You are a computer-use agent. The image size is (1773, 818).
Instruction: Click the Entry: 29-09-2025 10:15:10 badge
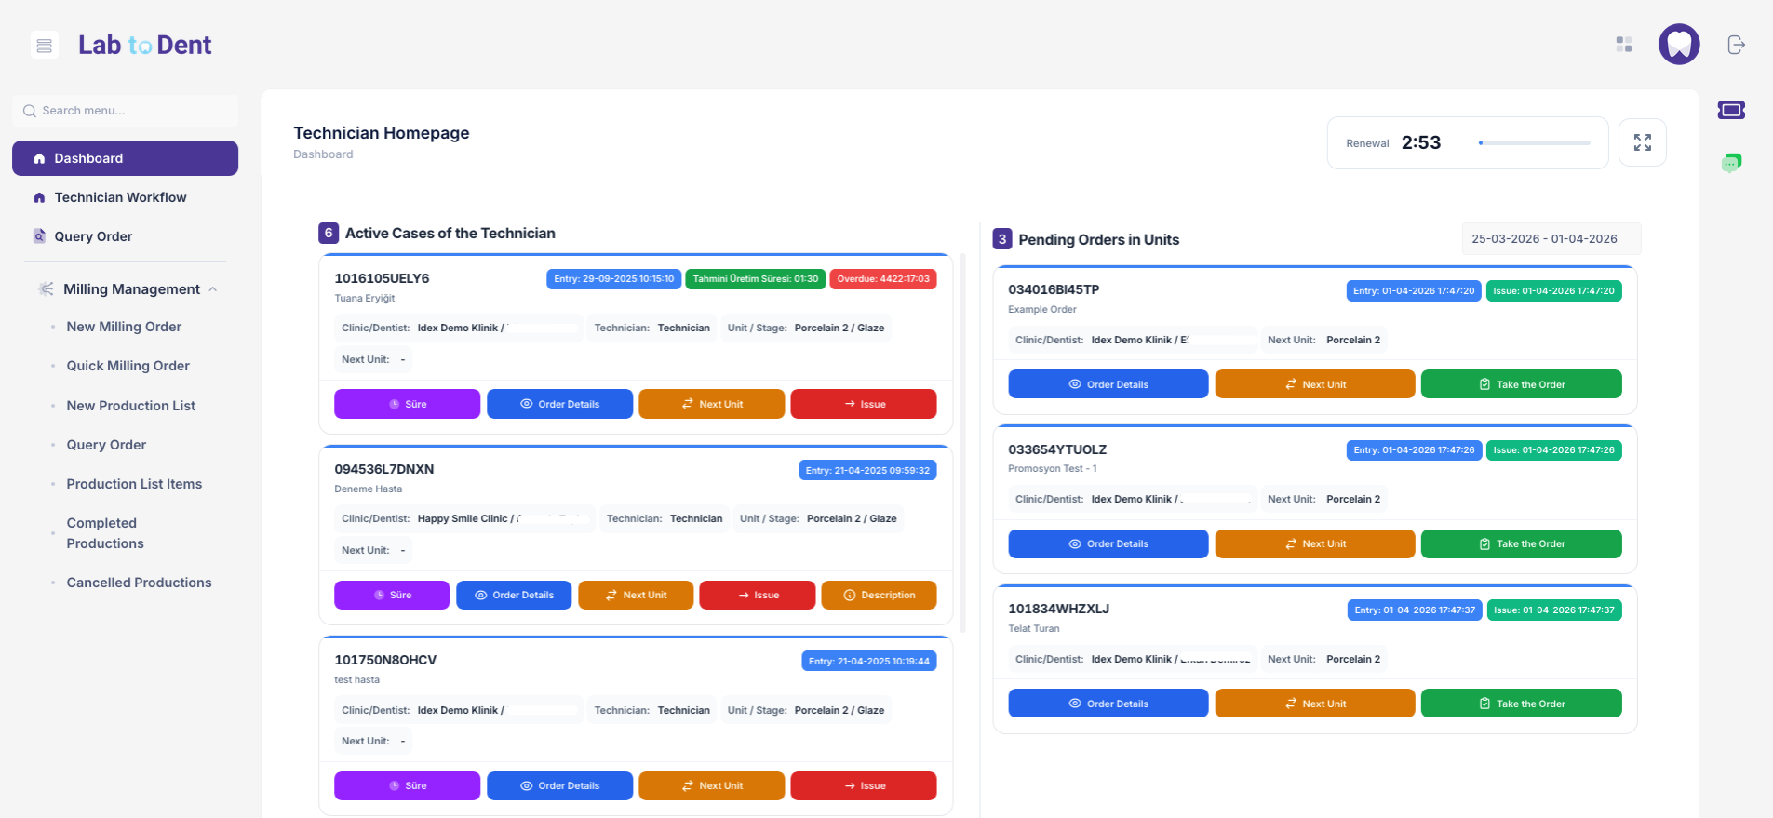coord(614,279)
